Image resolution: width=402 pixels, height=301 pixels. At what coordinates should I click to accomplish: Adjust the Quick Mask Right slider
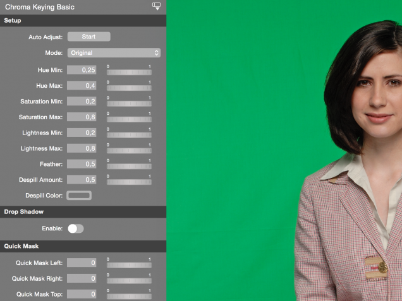pyautogui.click(x=129, y=281)
